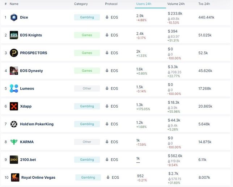Click the Hold'em PokerKing chip icon
Screen dimensions: 233x187
[14, 124]
